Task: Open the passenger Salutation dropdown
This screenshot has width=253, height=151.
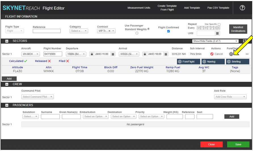Action: 31,116
